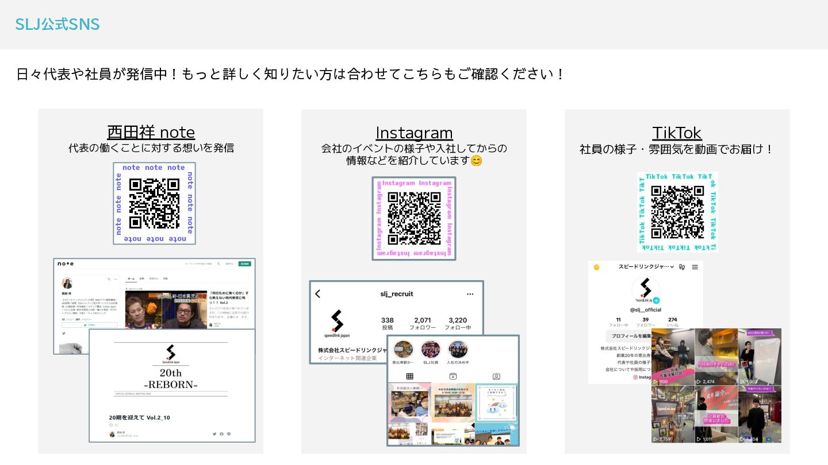
Task: Click the 20期を迎えて Vol.2_10 title
Action: [140, 417]
